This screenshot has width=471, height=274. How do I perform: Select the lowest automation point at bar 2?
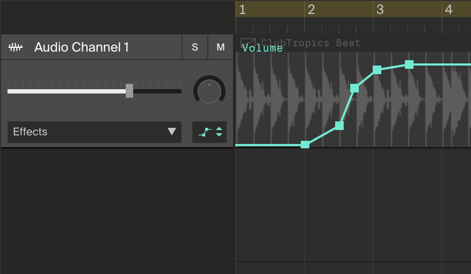305,145
